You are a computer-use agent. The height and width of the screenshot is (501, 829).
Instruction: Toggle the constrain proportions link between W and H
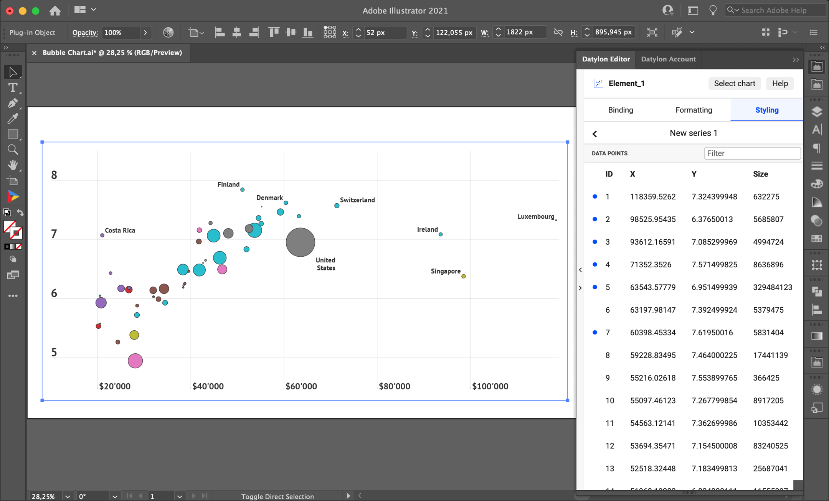(x=558, y=32)
